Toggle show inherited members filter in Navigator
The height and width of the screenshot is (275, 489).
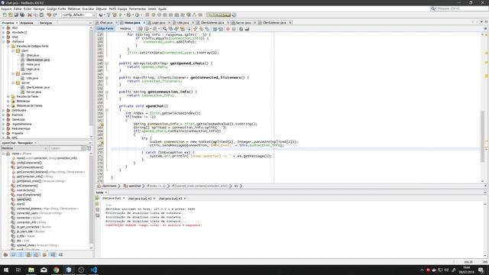pyautogui.click(x=5, y=254)
